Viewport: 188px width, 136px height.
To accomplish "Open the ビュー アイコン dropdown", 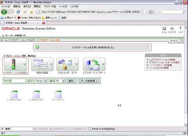I will tap(41, 81).
